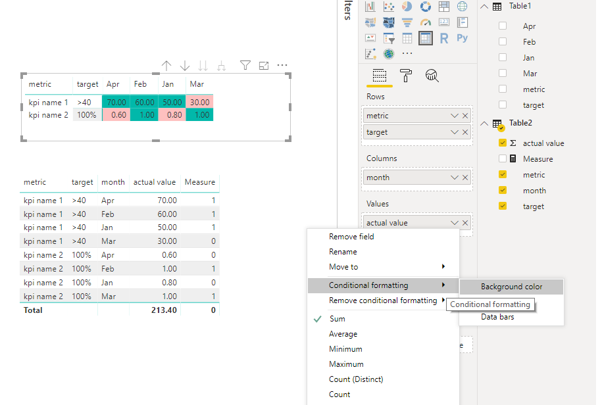602x405 pixels.
Task: Select the Pie chart visualization
Action: pyautogui.click(x=407, y=6)
